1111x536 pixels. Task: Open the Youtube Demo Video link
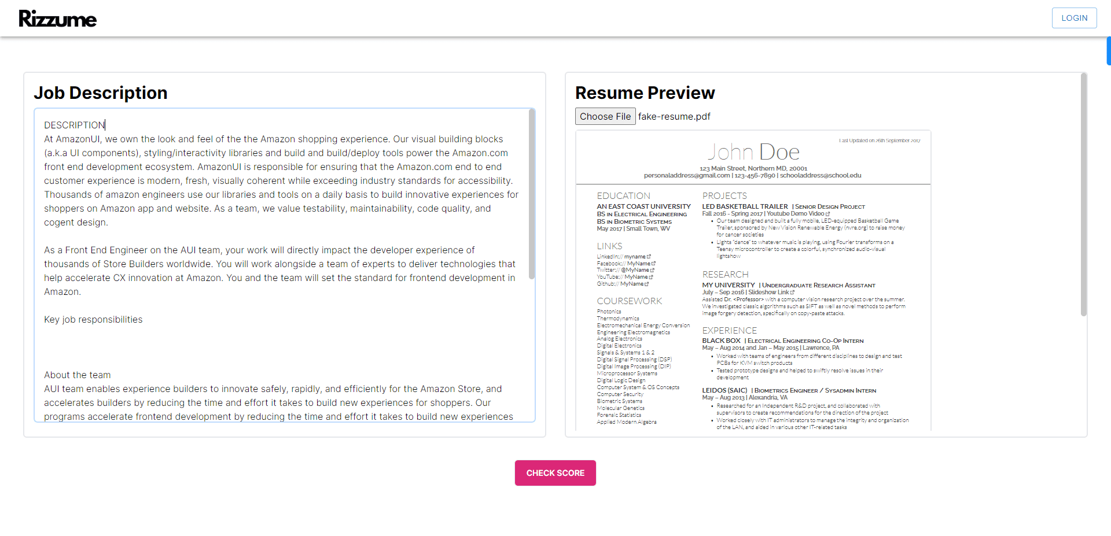[x=798, y=214]
